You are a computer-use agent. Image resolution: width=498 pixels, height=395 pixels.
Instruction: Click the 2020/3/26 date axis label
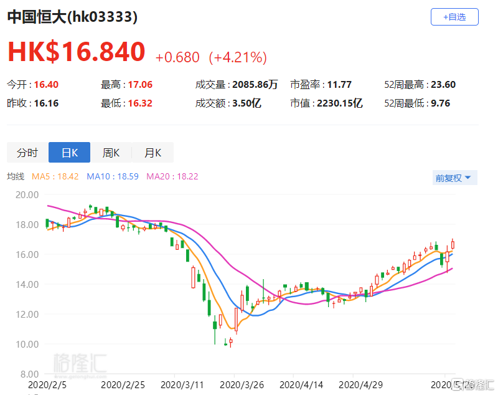coord(242,385)
